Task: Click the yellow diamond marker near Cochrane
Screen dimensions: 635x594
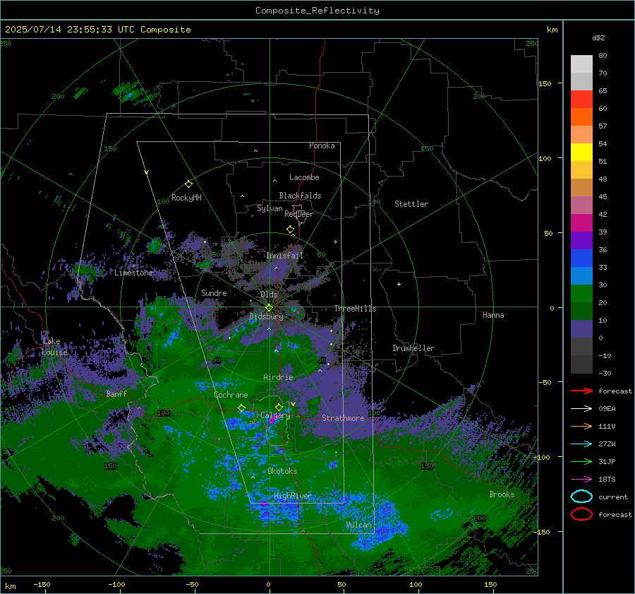Action: [241, 408]
